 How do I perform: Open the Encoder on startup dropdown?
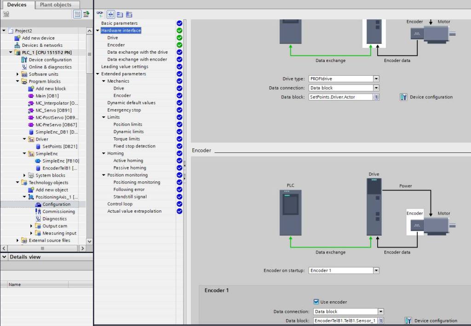tap(376, 270)
